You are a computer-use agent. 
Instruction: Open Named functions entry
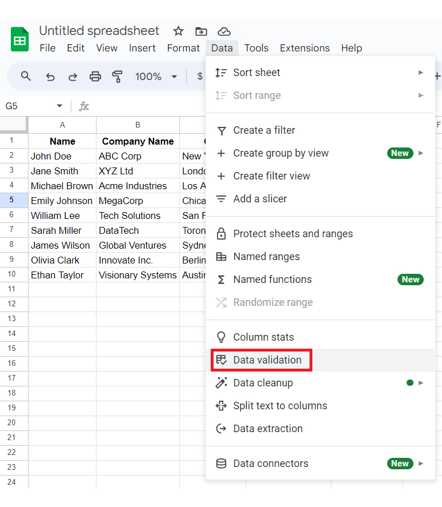click(x=320, y=280)
